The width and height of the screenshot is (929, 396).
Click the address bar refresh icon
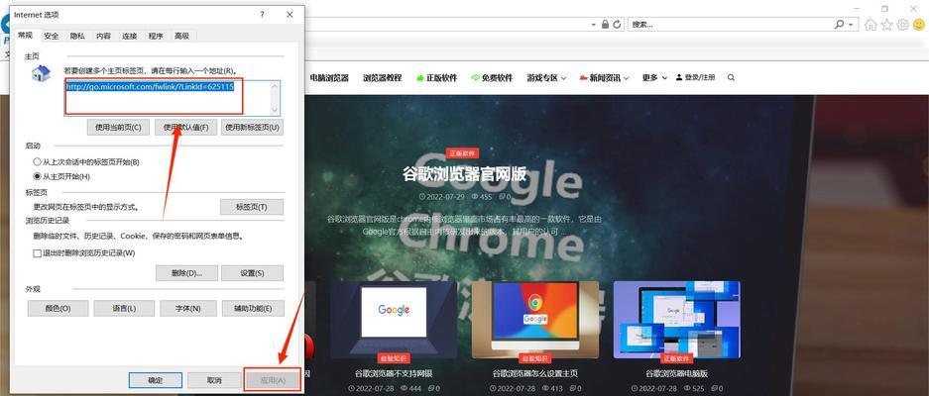click(x=617, y=25)
